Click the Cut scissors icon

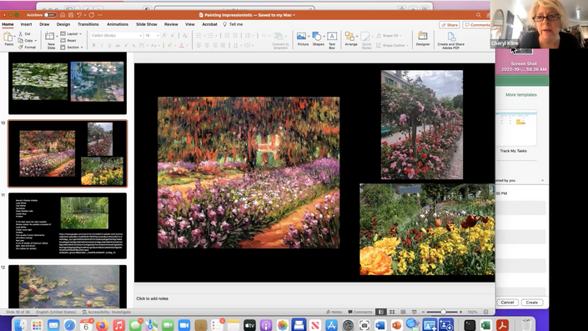click(x=21, y=33)
